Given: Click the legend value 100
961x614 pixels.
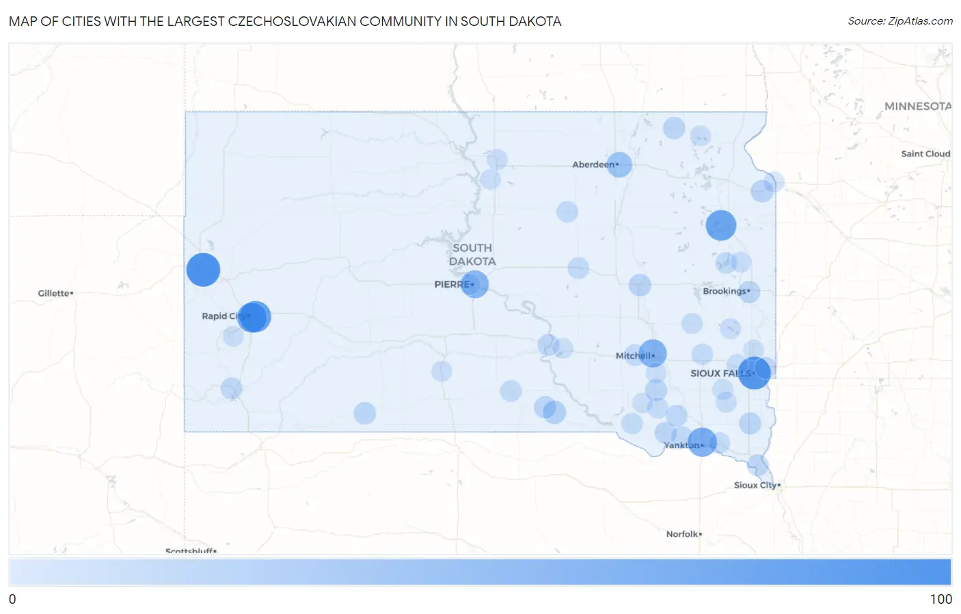Looking at the screenshot, I should point(940,599).
